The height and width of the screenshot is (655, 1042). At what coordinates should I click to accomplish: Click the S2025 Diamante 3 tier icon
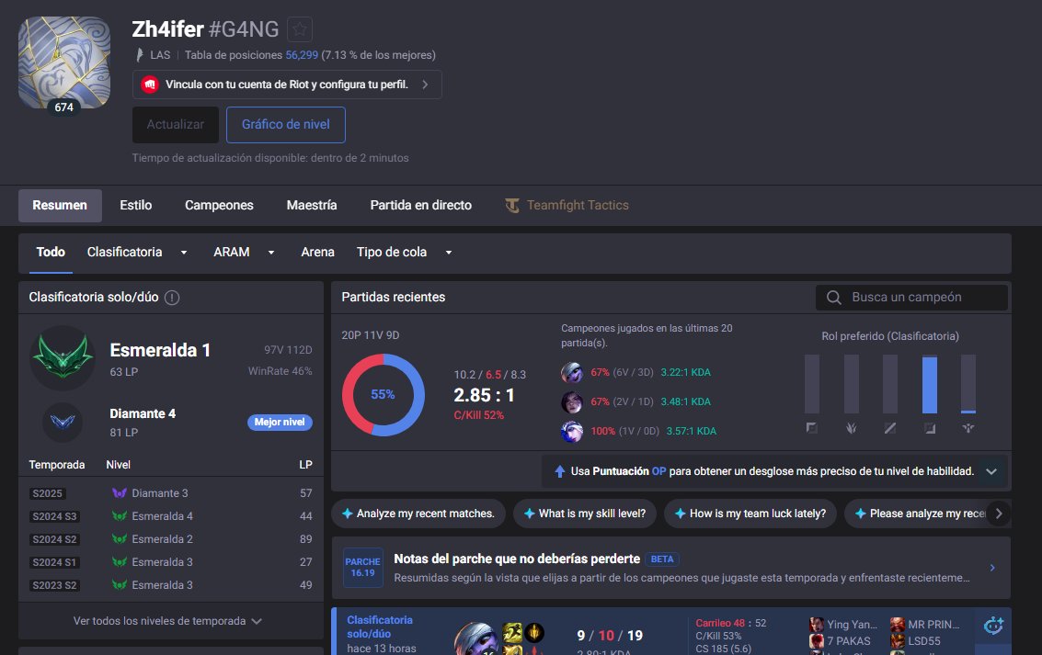[x=120, y=493]
